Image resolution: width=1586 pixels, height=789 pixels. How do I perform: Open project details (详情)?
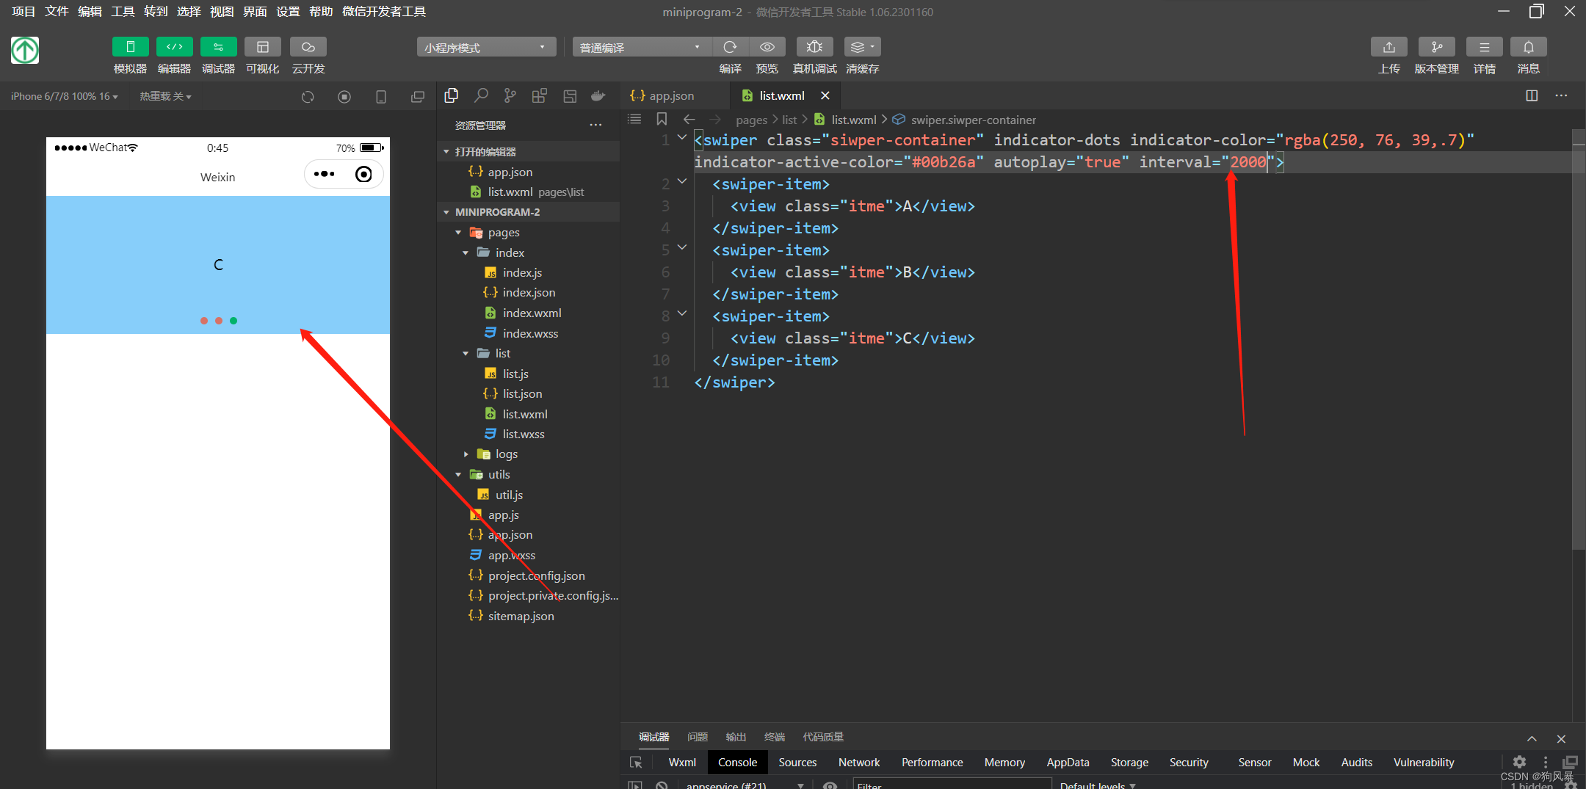(x=1484, y=47)
